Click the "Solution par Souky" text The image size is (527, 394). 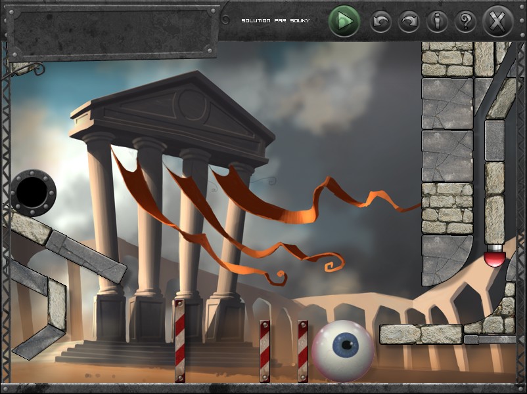click(275, 21)
